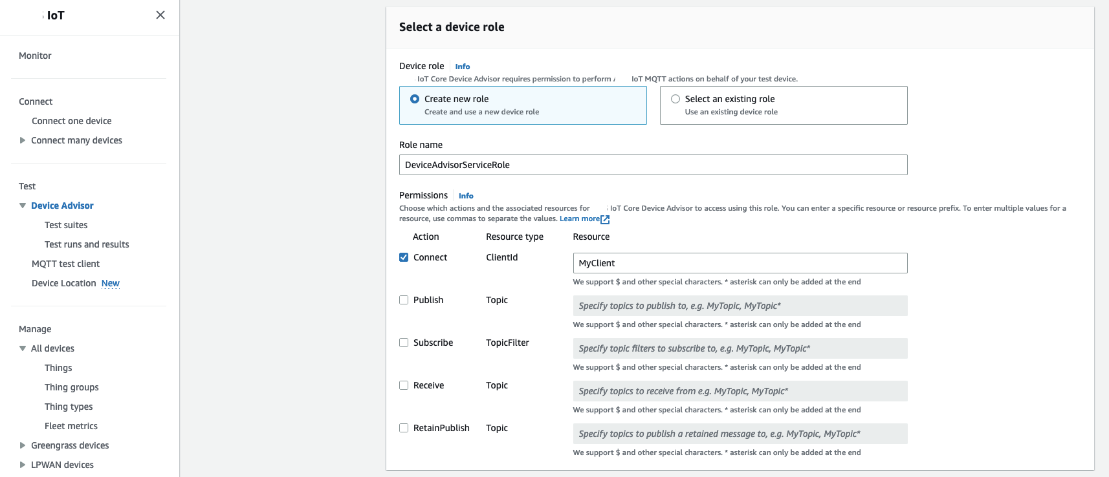Viewport: 1109px width, 477px height.
Task: Go to MQTT test client
Action: 65,264
